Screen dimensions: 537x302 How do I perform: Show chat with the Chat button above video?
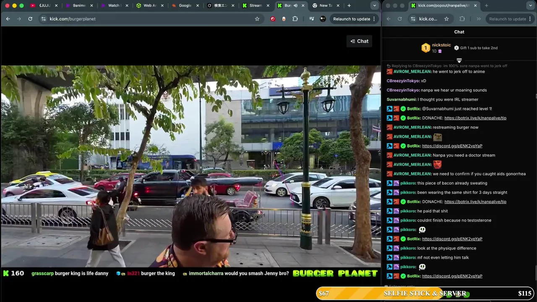(360, 41)
